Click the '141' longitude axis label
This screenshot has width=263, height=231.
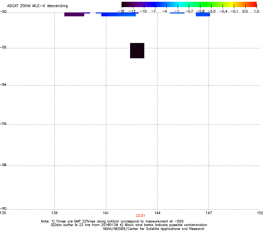click(106, 213)
